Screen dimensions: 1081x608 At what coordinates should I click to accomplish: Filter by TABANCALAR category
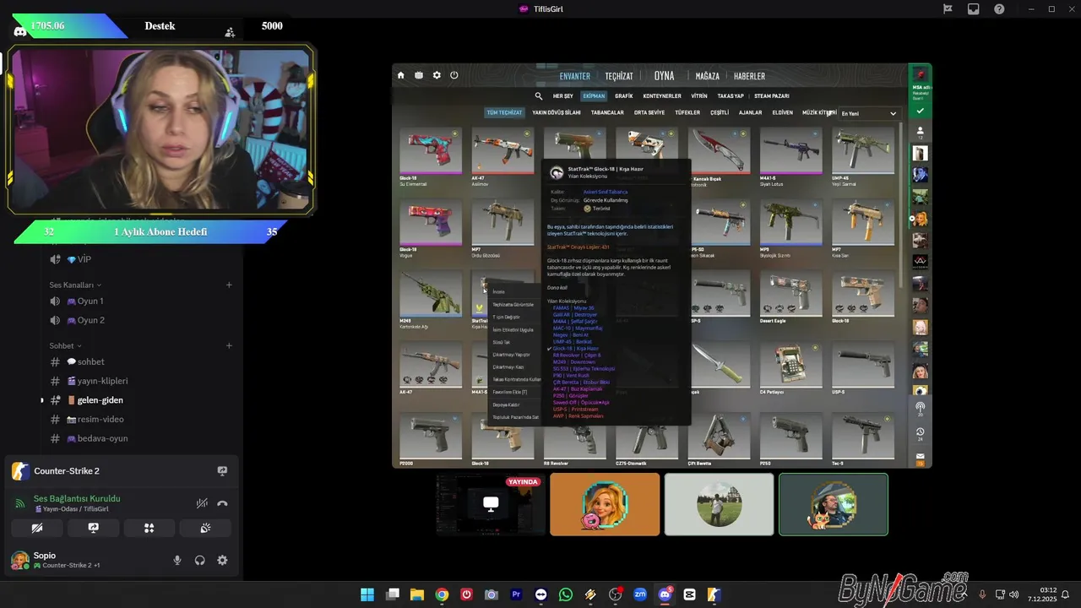(x=607, y=112)
